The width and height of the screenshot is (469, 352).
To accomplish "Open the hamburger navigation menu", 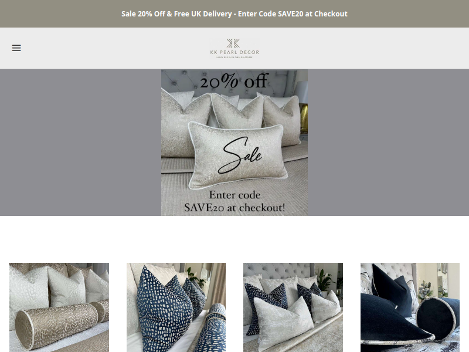I will (x=16, y=48).
